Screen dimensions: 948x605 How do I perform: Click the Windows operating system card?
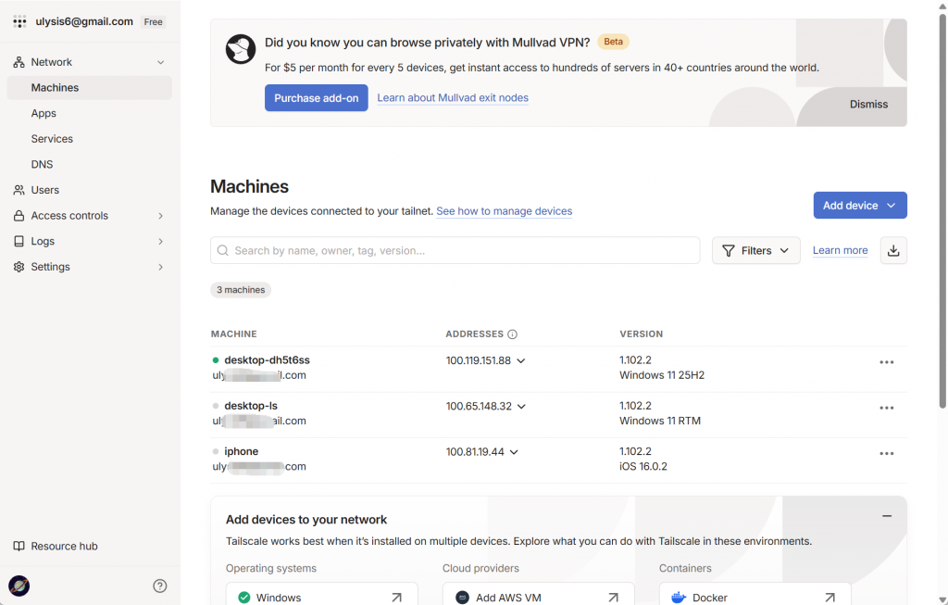321,594
